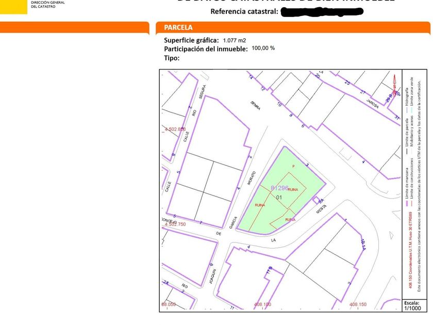433x325 pixels.
Task: Click the house number '10' on the map
Action: coord(279,104)
